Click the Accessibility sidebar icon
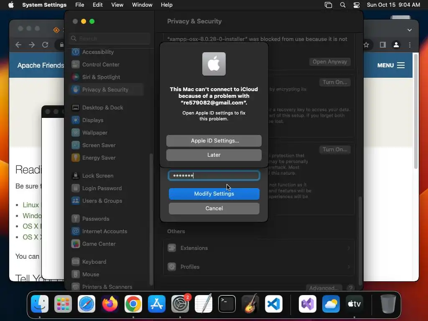The height and width of the screenshot is (321, 428). [75, 52]
